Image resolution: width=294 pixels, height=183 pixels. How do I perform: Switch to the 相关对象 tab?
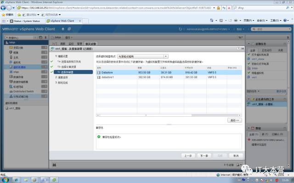coord(91,44)
